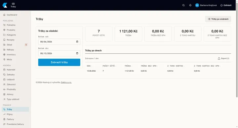Select the active Tržby sidebar item
This screenshot has width=238, height=128.
pos(15,109)
